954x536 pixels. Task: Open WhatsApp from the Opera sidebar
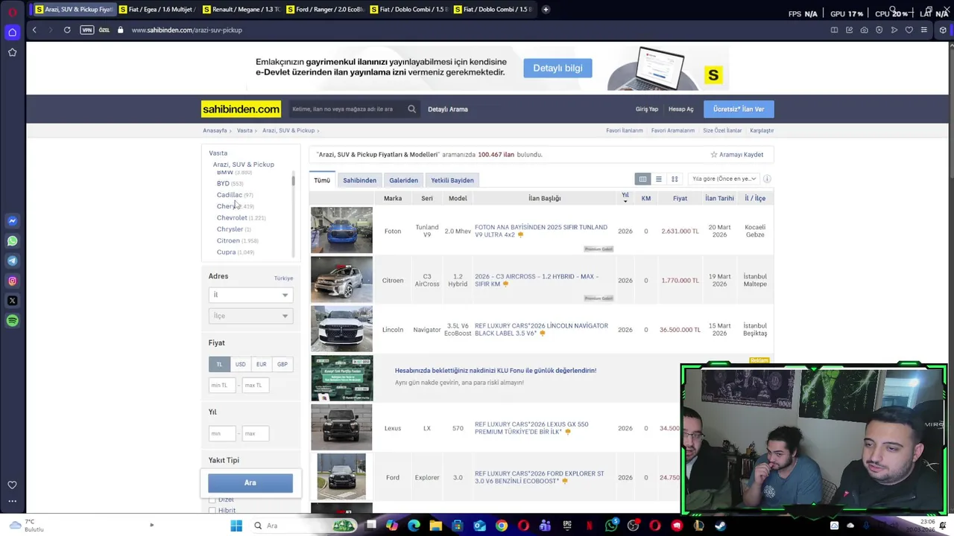12,241
